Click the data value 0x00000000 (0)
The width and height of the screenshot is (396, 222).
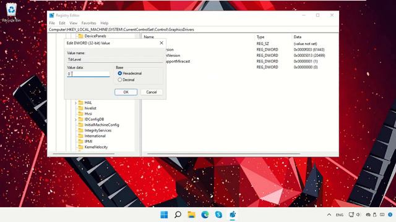click(306, 67)
